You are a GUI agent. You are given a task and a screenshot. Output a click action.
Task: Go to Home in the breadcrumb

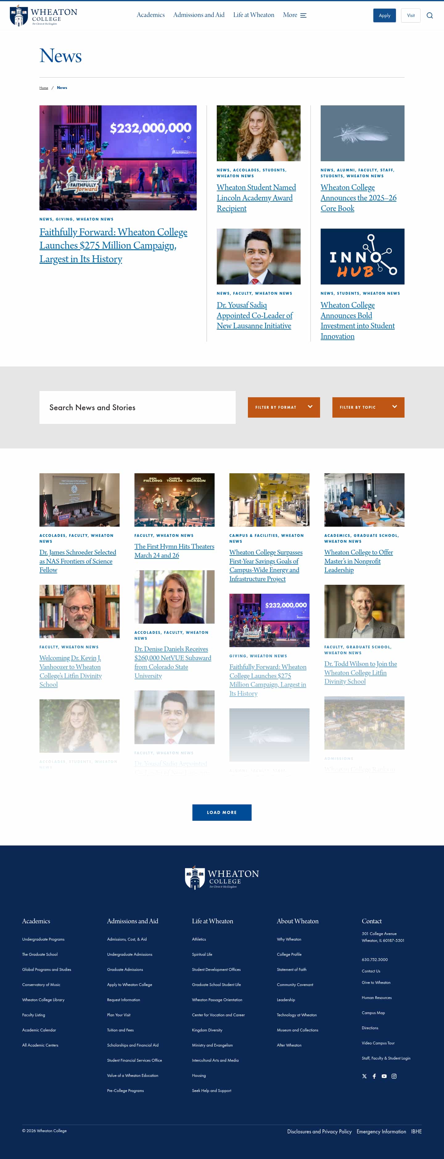(43, 88)
